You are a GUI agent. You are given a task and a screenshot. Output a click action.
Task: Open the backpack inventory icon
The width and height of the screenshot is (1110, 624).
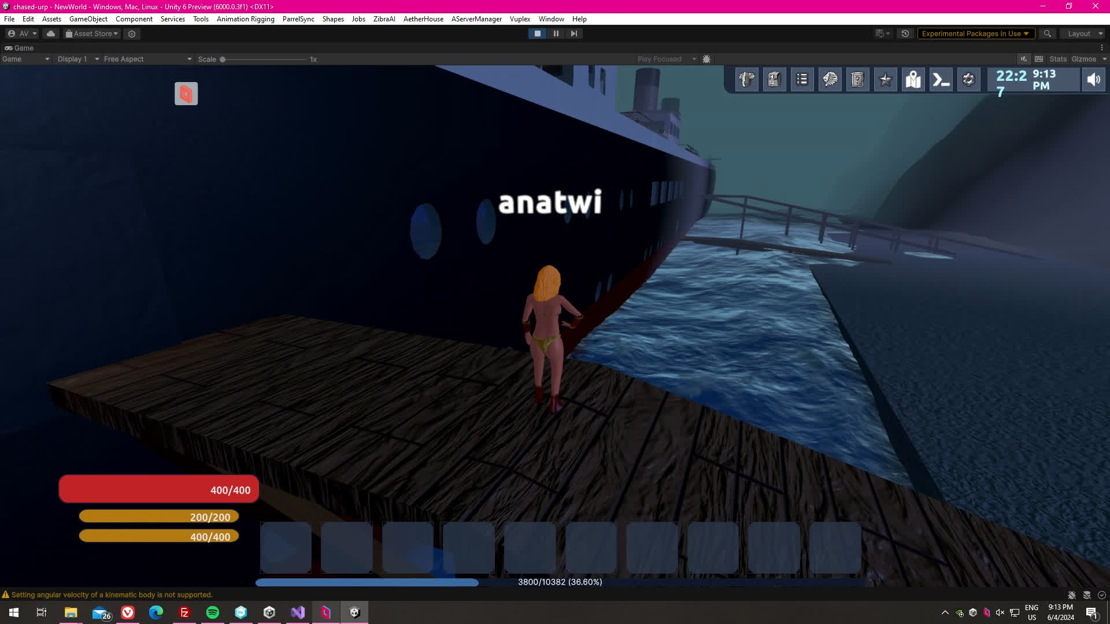(x=774, y=80)
